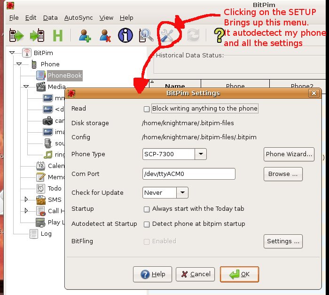Viewport: 329px width, 295px height.
Task: Click the Add contact toolbar icon
Action: [85, 35]
